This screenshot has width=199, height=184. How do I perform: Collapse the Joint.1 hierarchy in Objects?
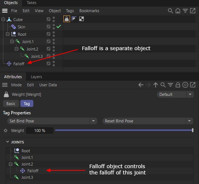pyautogui.click(x=12, y=41)
